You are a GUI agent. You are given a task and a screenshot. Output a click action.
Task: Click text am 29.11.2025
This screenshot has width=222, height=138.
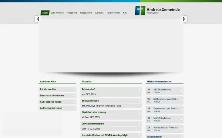click(89, 94)
